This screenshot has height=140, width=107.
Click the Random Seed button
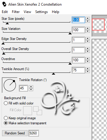click(x=15, y=133)
